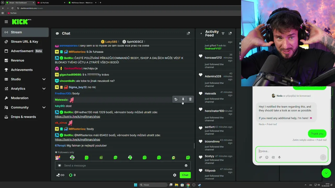Screen dimensions: 335x188
Task: Send the support chat message arrow
Action: point(323,157)
